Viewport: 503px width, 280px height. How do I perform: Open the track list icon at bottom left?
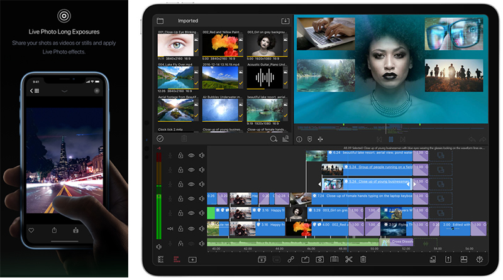161,259
